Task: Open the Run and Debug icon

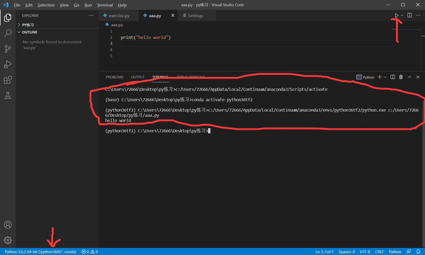Action: [x=8, y=64]
